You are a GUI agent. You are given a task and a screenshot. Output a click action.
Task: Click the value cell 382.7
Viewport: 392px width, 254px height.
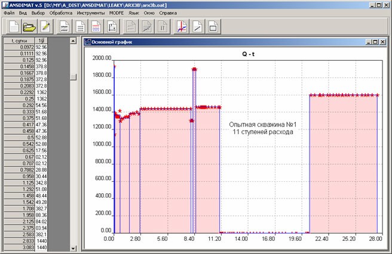(x=41, y=209)
